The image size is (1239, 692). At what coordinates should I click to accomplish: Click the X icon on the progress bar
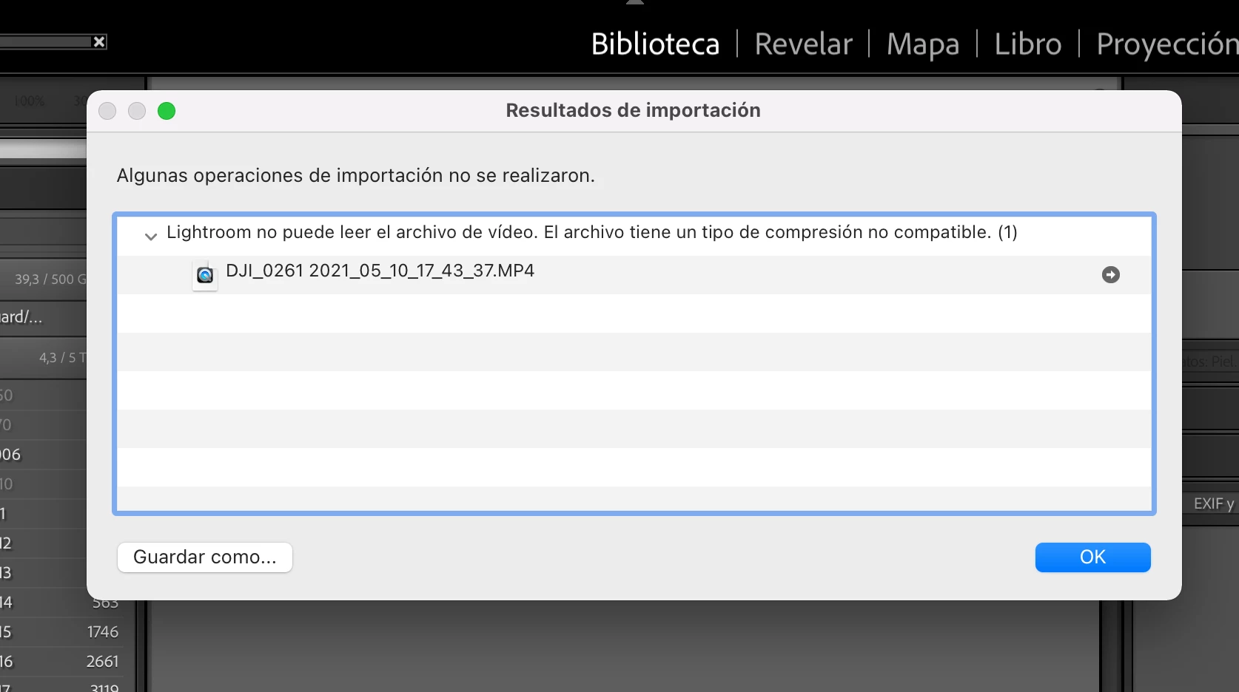99,42
